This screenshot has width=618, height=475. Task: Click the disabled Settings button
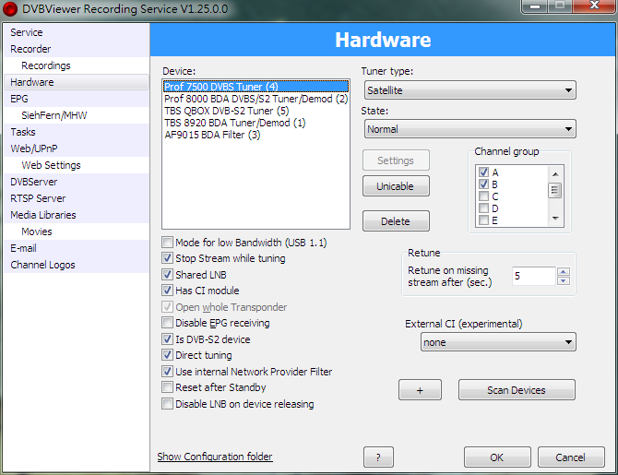click(x=396, y=160)
